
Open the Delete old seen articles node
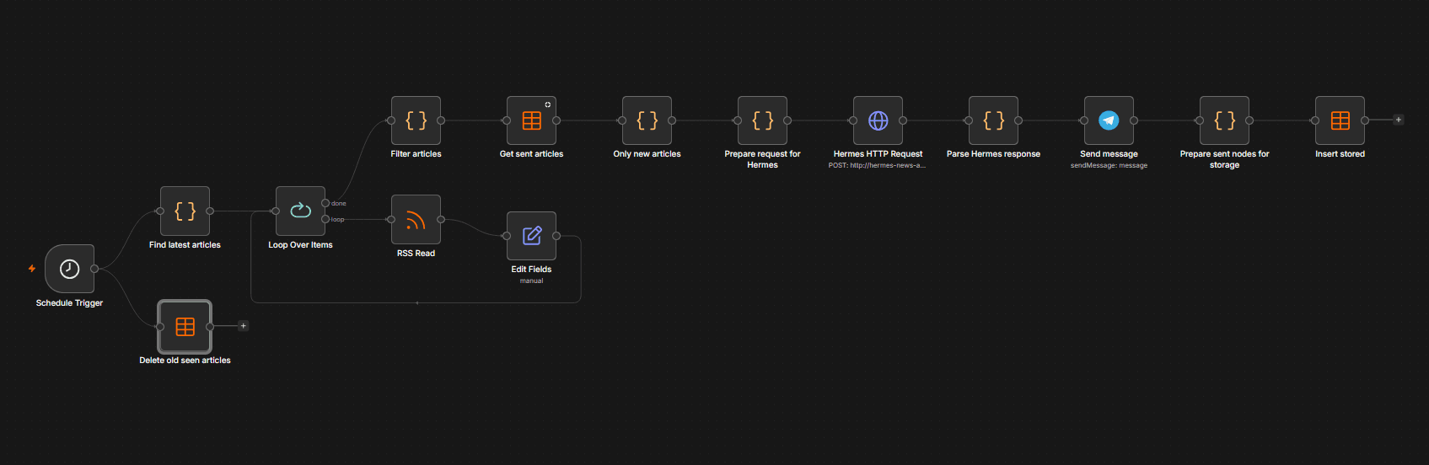[x=185, y=326]
